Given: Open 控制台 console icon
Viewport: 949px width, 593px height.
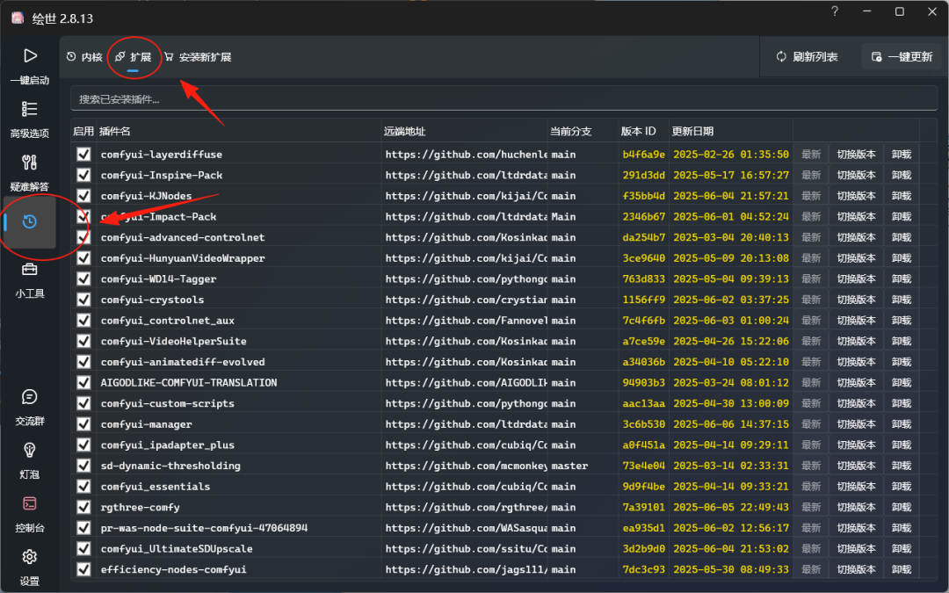Looking at the screenshot, I should [x=30, y=503].
